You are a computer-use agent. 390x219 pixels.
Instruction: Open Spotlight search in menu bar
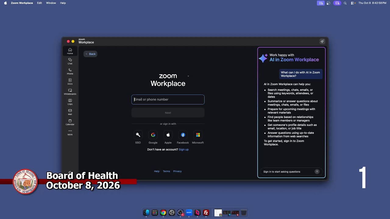pyautogui.click(x=345, y=3)
